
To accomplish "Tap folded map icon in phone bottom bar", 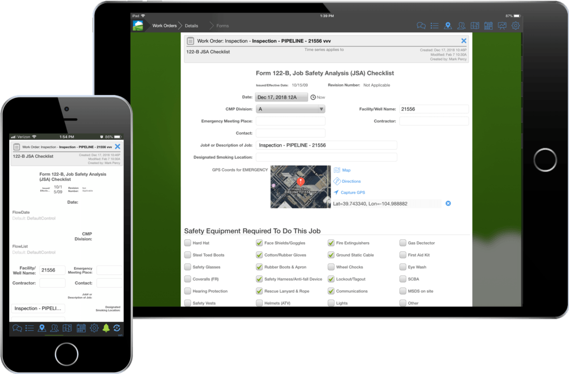I will coord(67,328).
